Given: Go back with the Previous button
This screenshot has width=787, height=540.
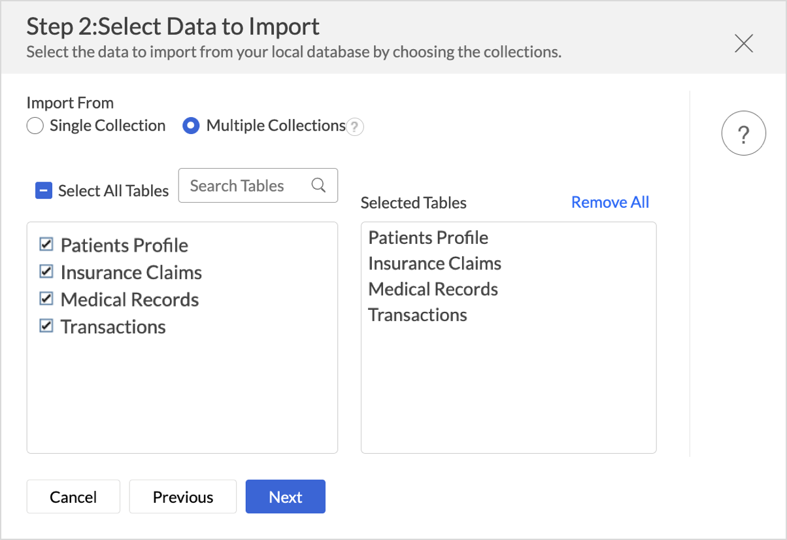Looking at the screenshot, I should (183, 497).
